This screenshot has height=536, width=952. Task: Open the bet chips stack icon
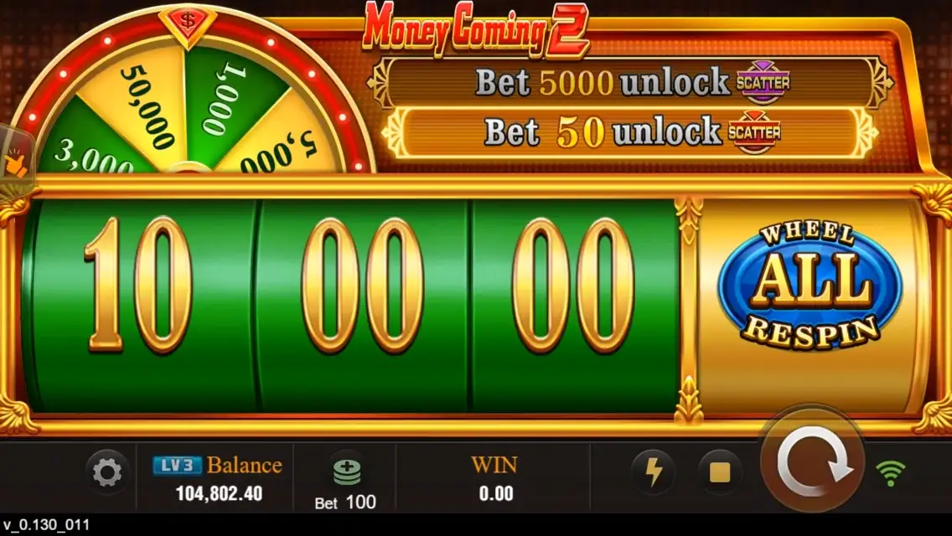(347, 472)
